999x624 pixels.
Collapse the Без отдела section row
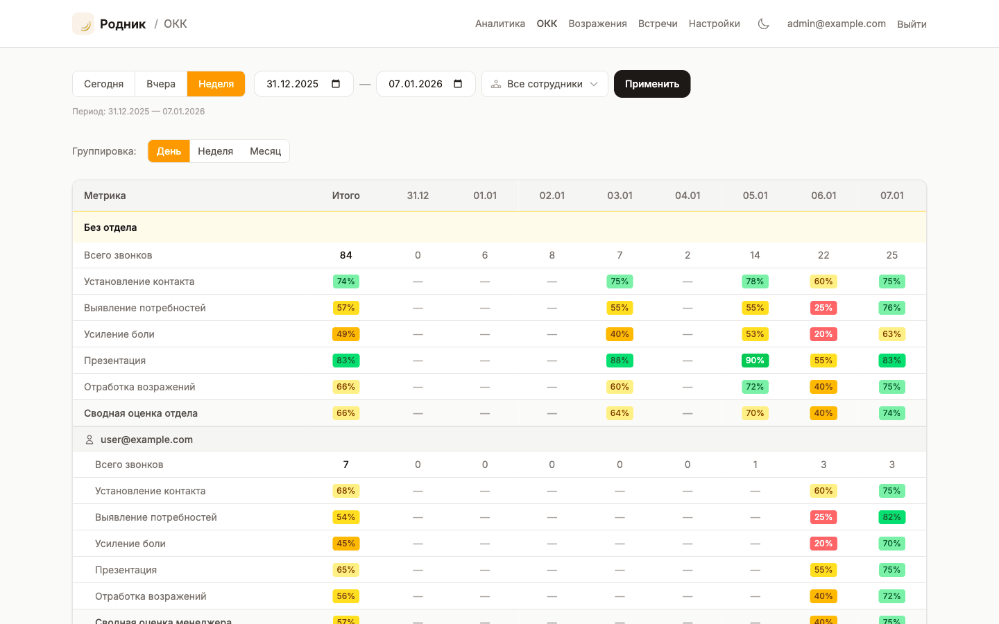tap(110, 227)
